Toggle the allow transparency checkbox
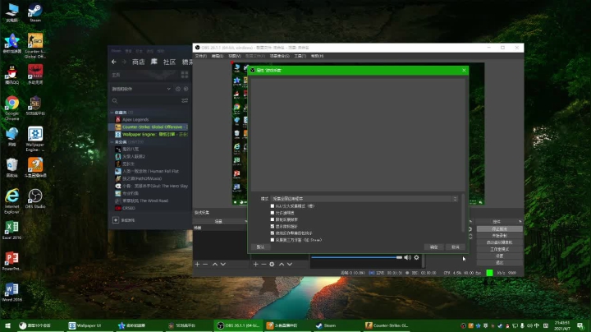The height and width of the screenshot is (332, 591). pyautogui.click(x=273, y=213)
